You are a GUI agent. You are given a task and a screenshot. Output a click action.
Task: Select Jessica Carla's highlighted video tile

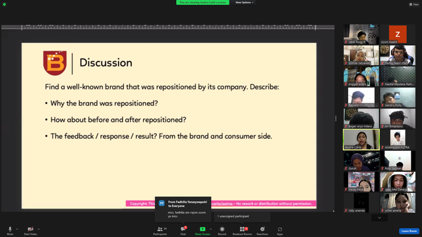coord(361,140)
